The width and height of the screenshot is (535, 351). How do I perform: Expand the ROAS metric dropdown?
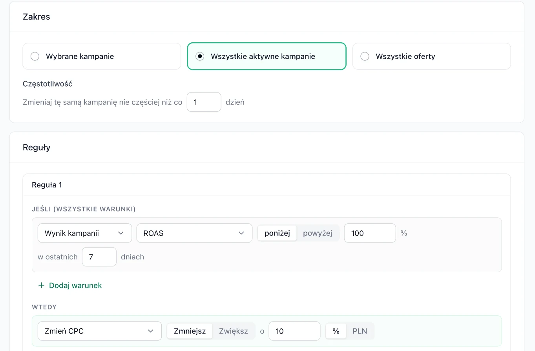[x=194, y=233]
